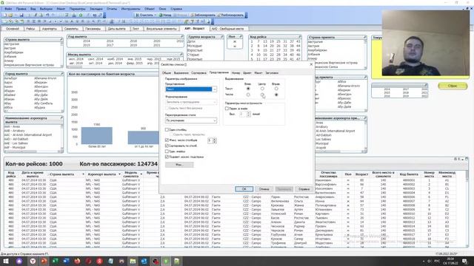This screenshot has height=266, width=474.
Task: Open Yandex Browser from the taskbar
Action: [33, 261]
